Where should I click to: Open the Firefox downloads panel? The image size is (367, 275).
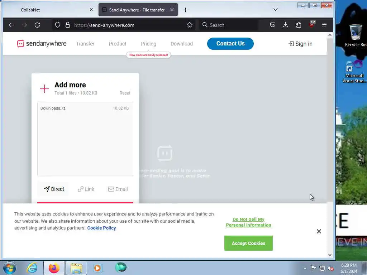[285, 25]
